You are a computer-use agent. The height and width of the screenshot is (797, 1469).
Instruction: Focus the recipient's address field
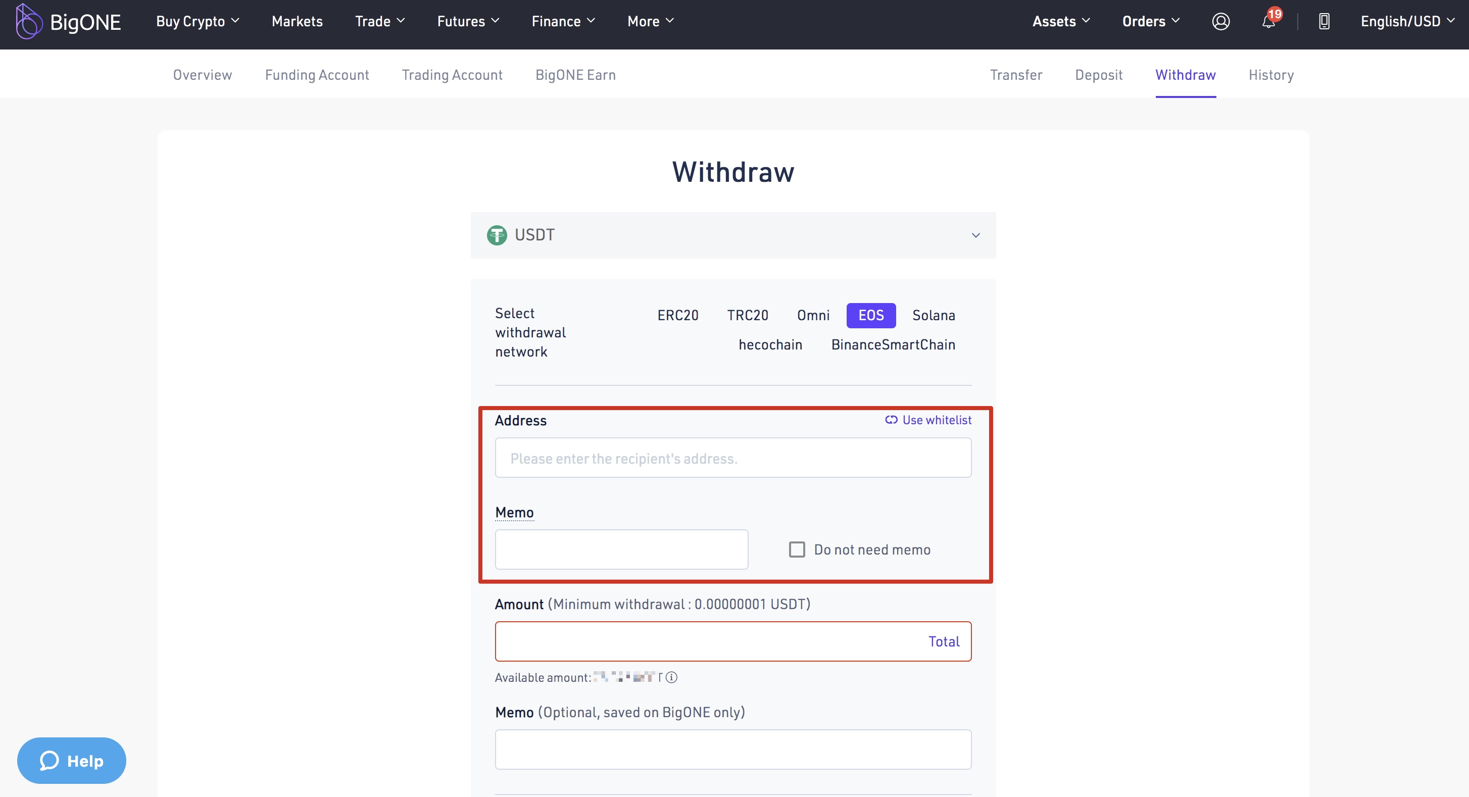[x=733, y=458]
